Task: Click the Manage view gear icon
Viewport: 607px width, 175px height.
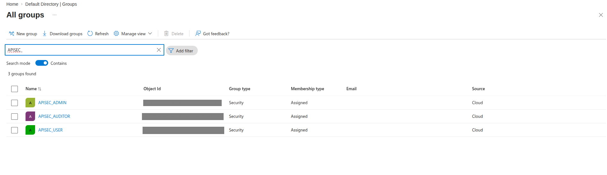Action: point(116,33)
